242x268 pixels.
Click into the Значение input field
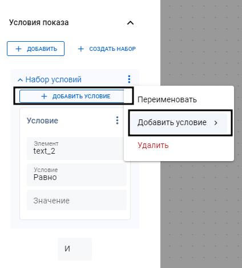[76, 200]
